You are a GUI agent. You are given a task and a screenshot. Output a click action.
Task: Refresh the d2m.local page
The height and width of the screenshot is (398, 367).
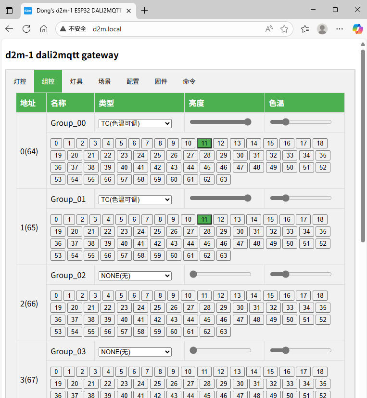[26, 29]
